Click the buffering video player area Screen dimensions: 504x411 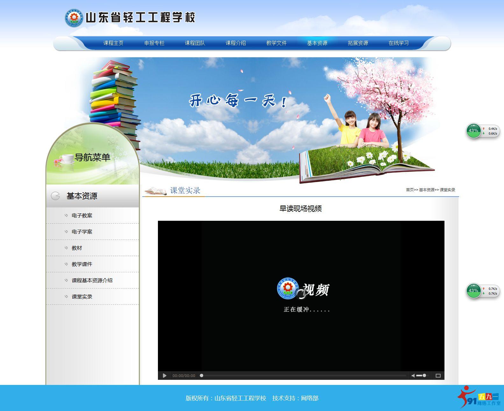[x=301, y=296]
